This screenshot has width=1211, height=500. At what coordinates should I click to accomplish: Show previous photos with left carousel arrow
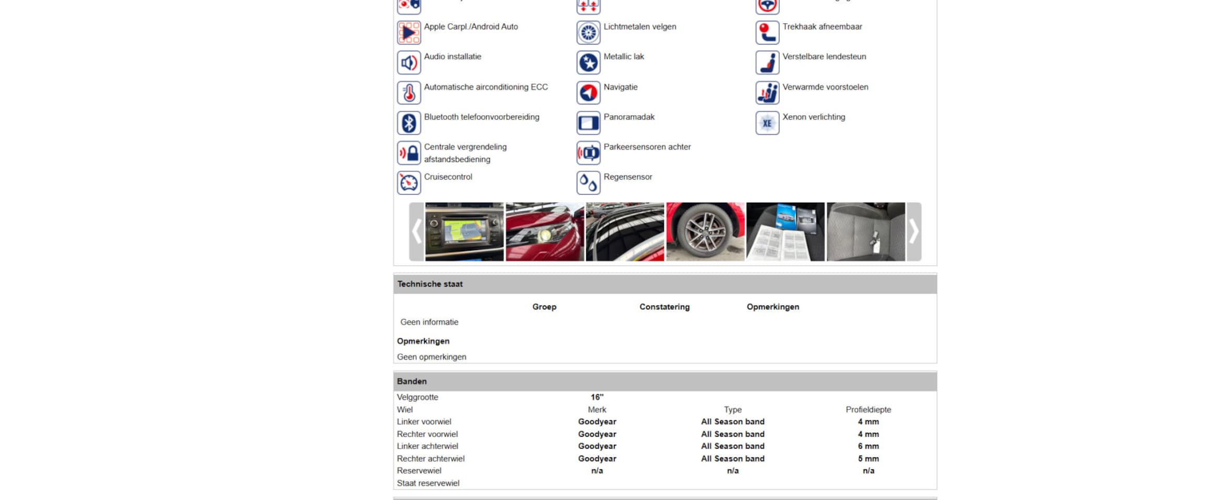pos(416,232)
